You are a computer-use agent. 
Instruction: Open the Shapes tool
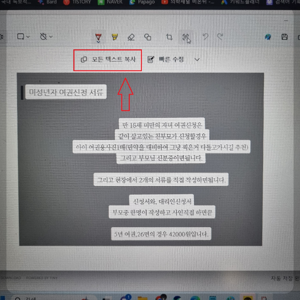tap(148, 37)
